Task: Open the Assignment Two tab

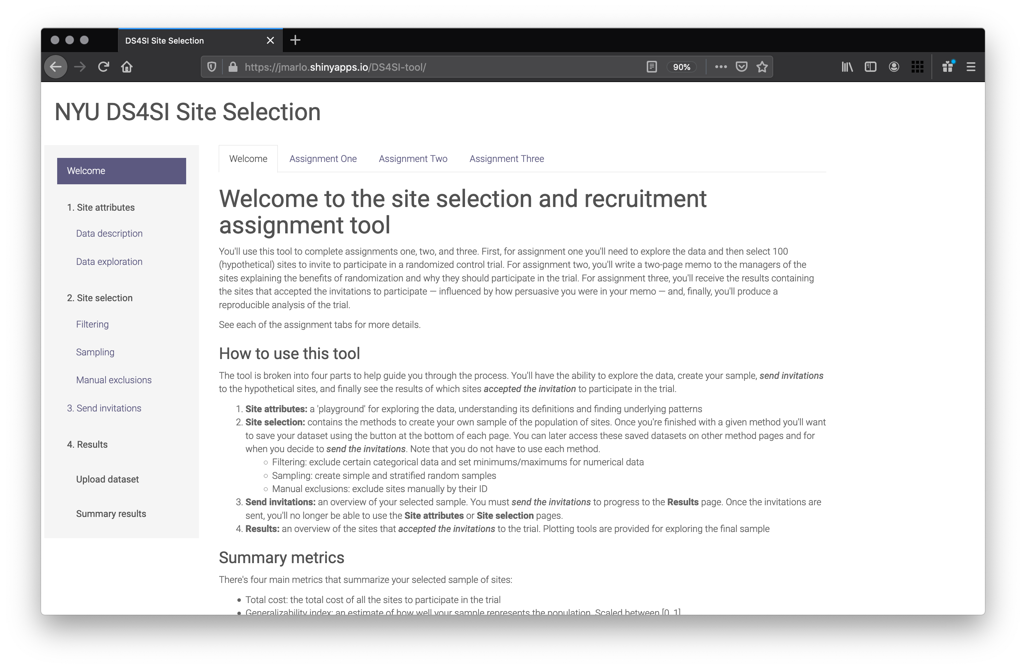Action: [413, 159]
